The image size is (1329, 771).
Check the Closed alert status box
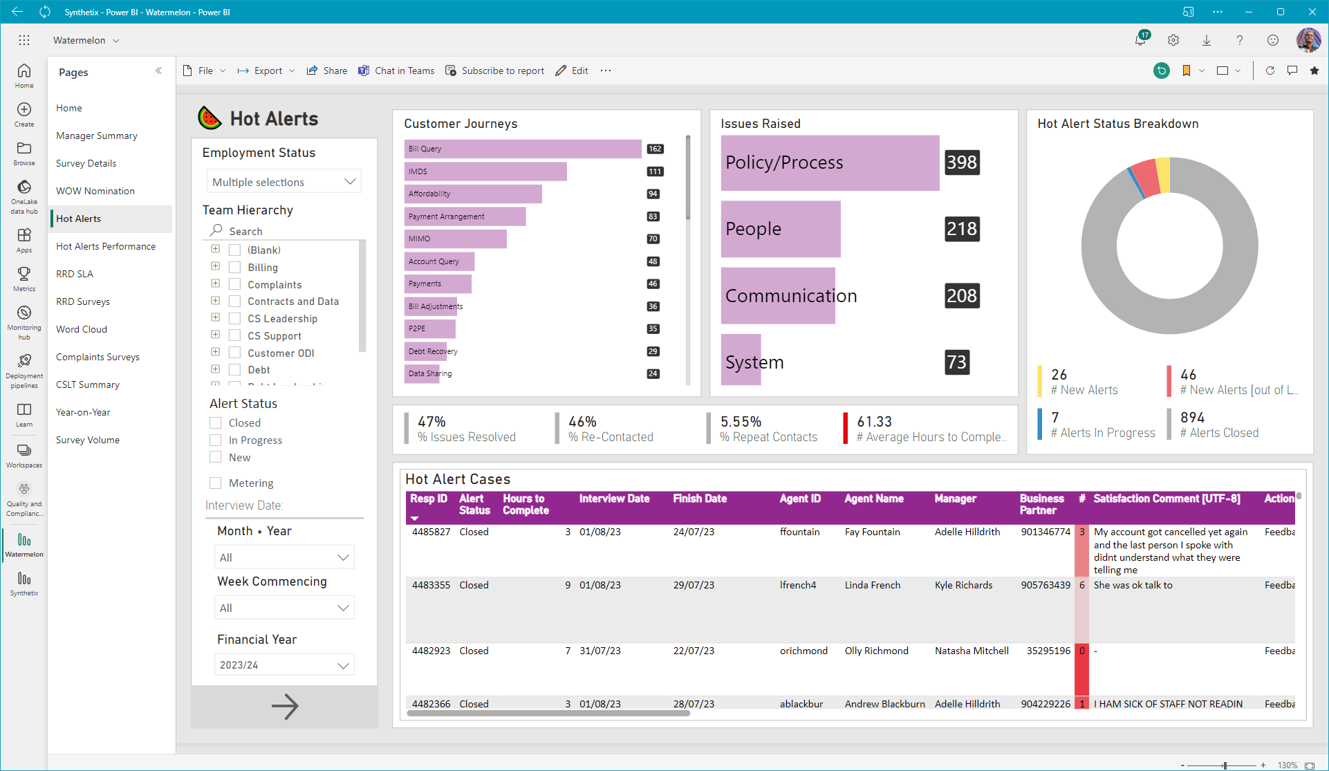[216, 422]
